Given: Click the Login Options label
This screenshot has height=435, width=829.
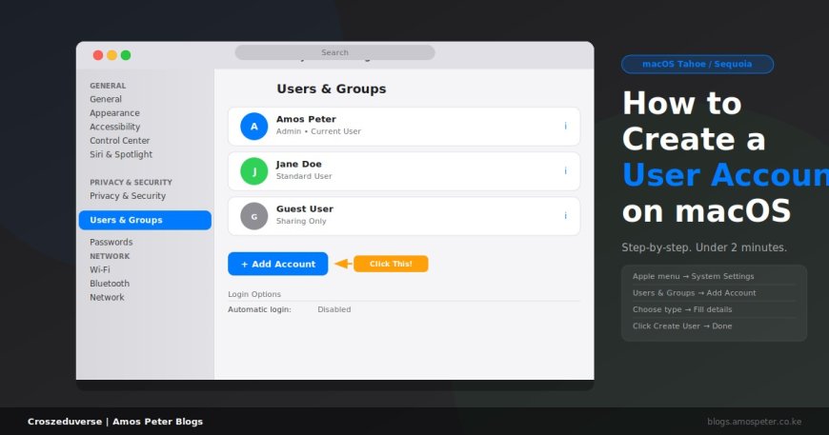Looking at the screenshot, I should (254, 294).
